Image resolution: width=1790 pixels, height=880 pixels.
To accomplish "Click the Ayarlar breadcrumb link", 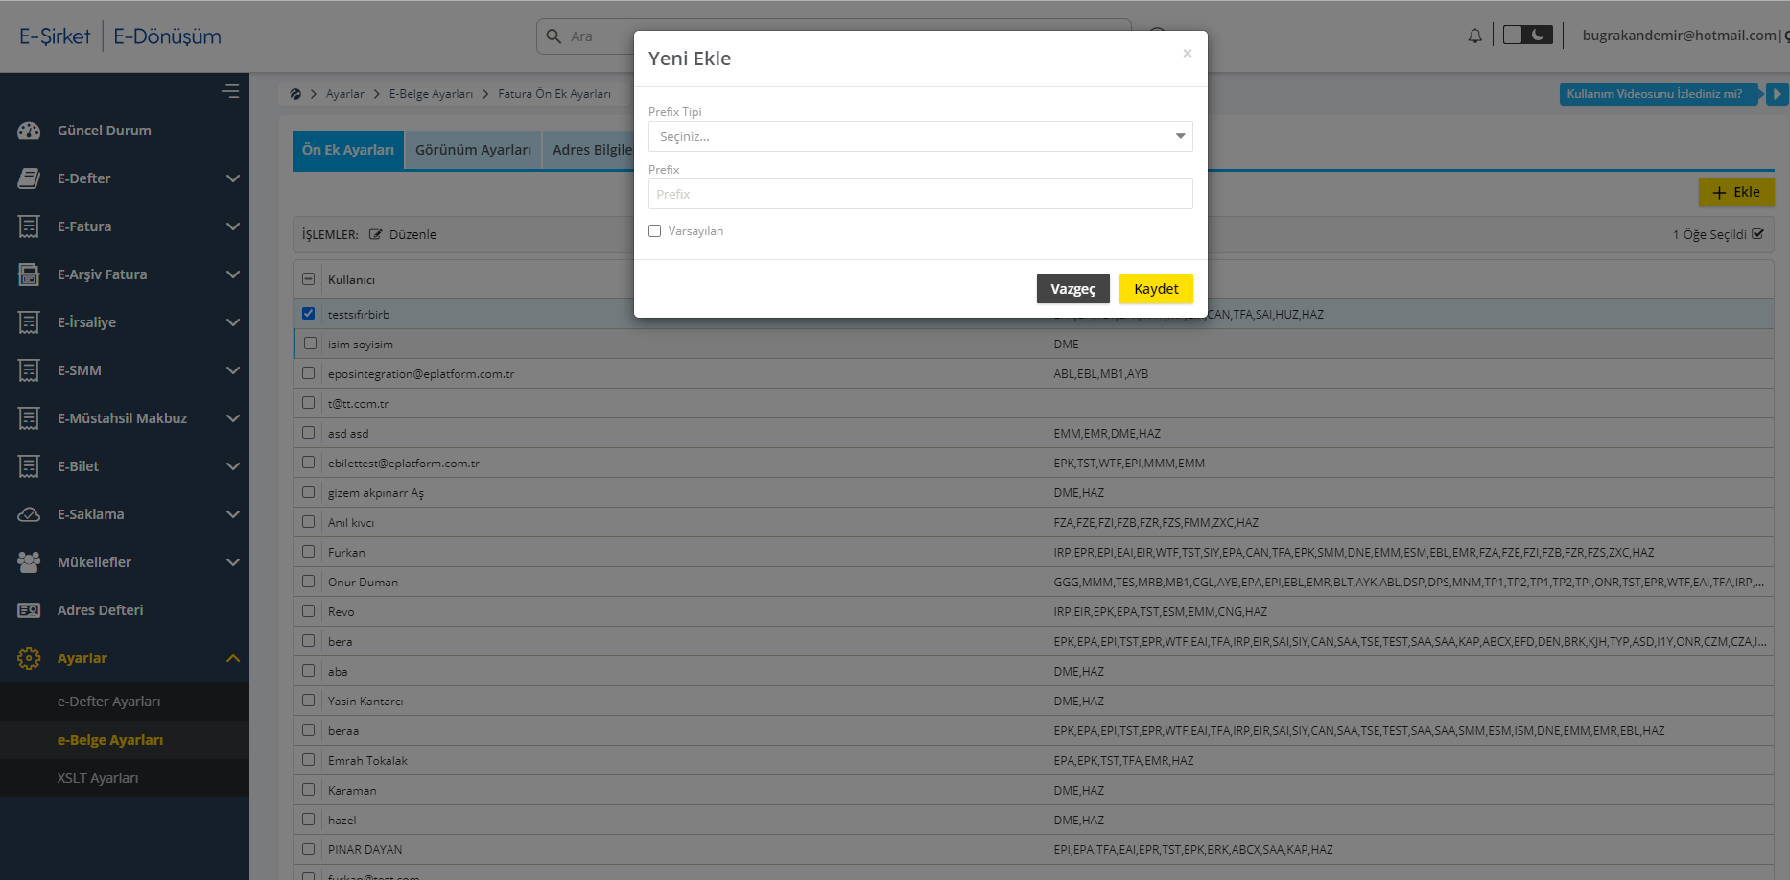I will (344, 94).
